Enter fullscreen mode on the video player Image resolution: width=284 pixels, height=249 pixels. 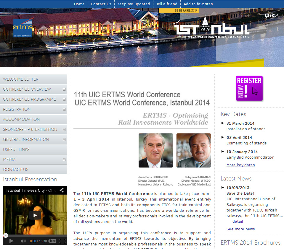pyautogui.click(x=62, y=241)
